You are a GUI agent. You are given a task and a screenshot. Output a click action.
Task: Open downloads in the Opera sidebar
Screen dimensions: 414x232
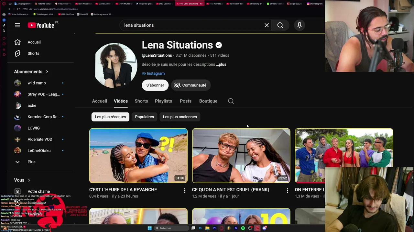pyautogui.click(x=4, y=49)
